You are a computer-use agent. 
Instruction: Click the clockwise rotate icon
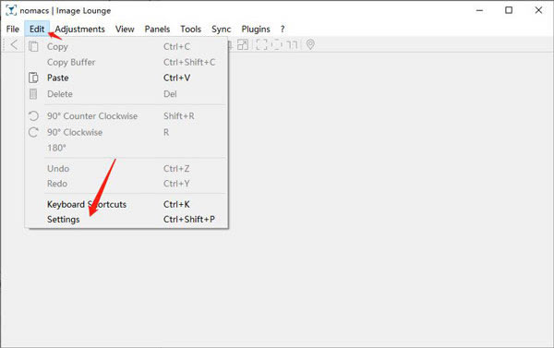(33, 132)
